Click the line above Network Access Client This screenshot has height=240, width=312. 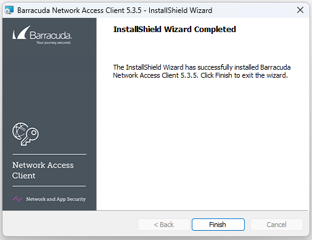click(x=49, y=154)
